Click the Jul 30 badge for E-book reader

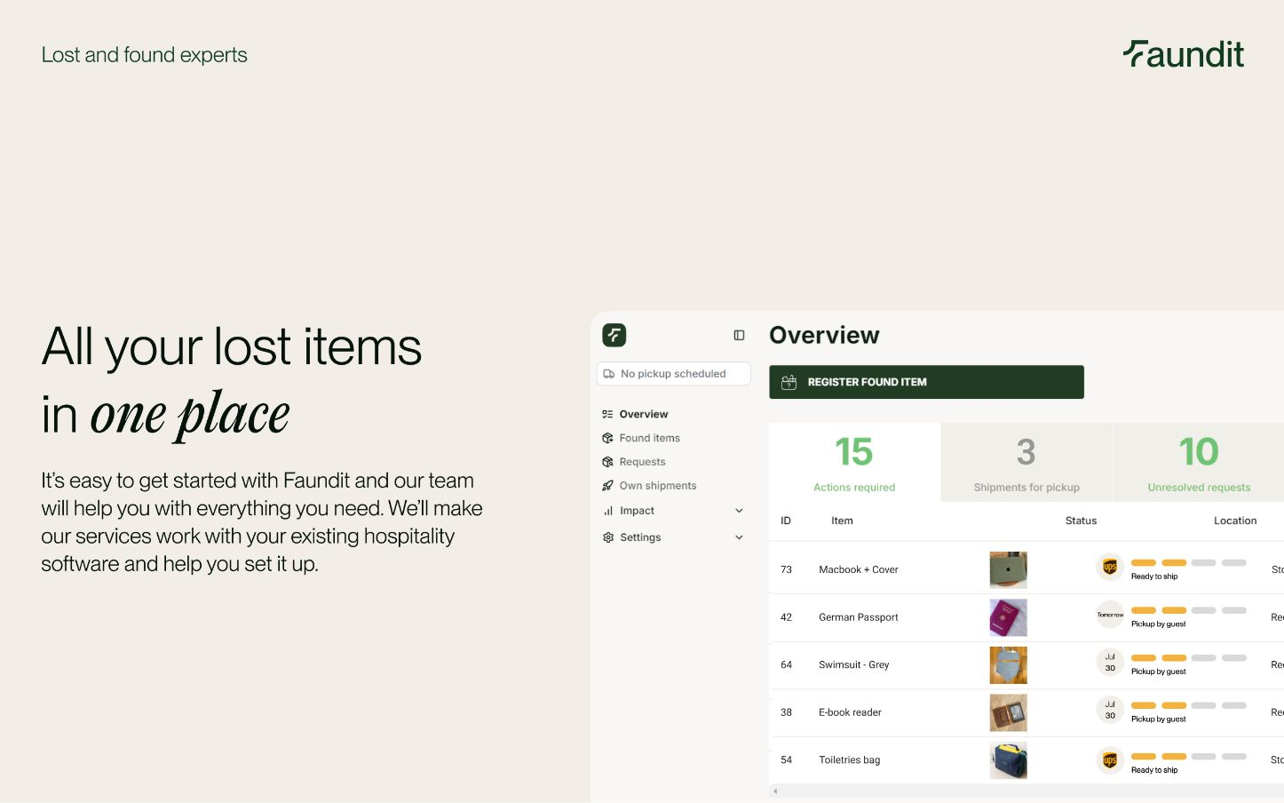1110,710
